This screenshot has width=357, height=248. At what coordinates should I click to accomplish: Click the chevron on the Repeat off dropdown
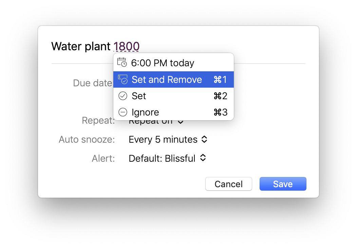[x=181, y=121]
